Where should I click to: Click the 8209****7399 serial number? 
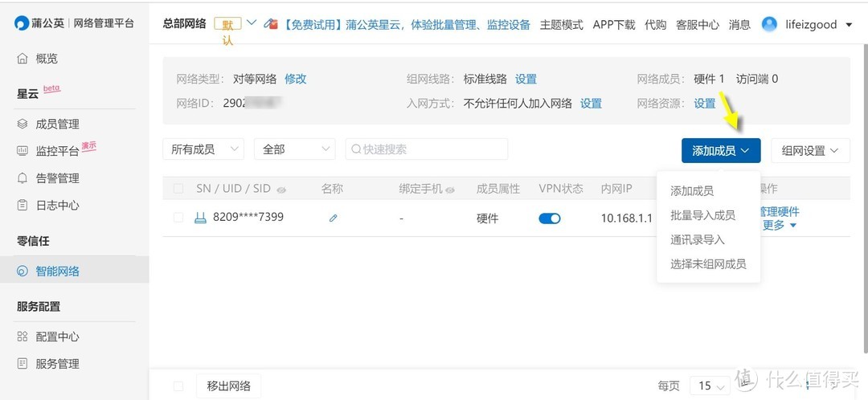(248, 217)
